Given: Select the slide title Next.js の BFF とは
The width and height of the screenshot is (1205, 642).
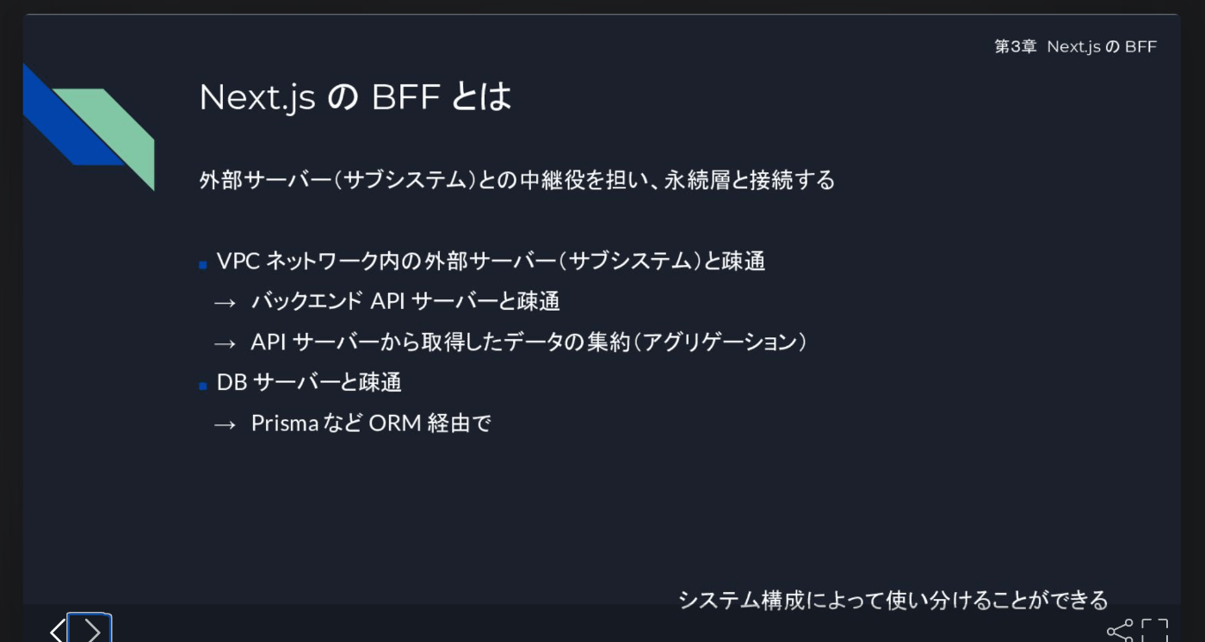Looking at the screenshot, I should point(355,96).
